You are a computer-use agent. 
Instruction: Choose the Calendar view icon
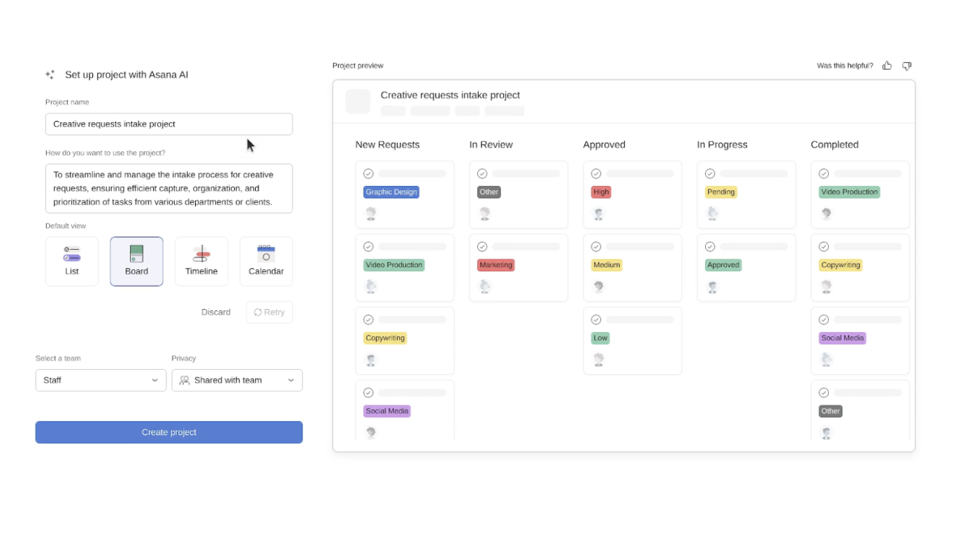tap(266, 261)
